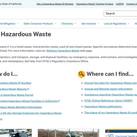Expand the Safer Consumer Products chevron

pyautogui.click(x=55, y=24)
